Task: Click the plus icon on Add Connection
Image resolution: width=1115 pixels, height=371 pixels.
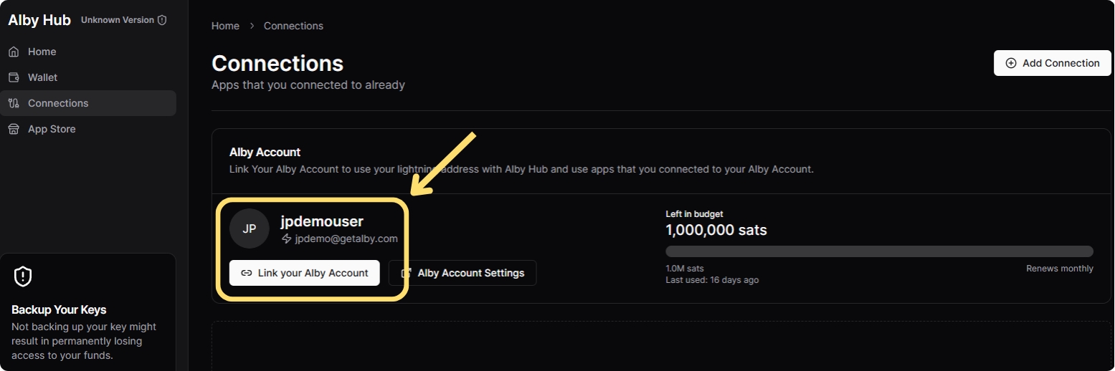Action: pyautogui.click(x=1011, y=63)
